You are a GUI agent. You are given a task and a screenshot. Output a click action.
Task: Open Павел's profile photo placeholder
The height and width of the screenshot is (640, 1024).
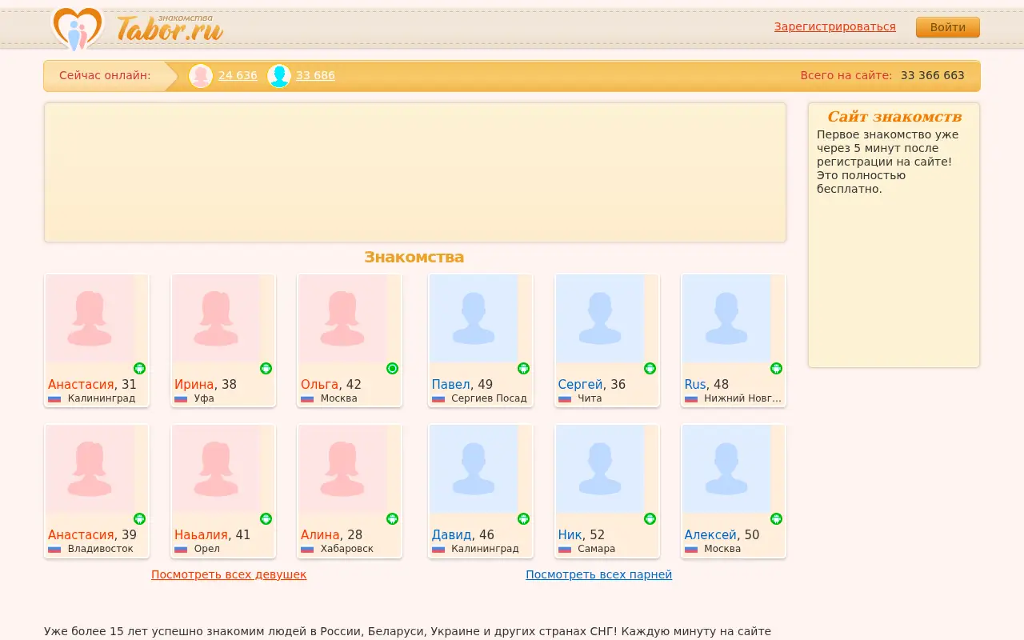[474, 318]
